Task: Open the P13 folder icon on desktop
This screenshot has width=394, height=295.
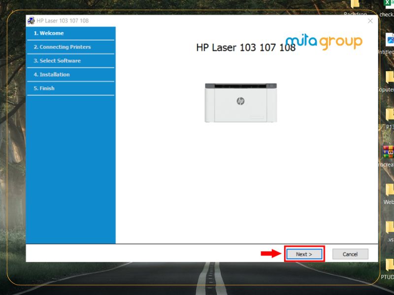Action: [390, 115]
